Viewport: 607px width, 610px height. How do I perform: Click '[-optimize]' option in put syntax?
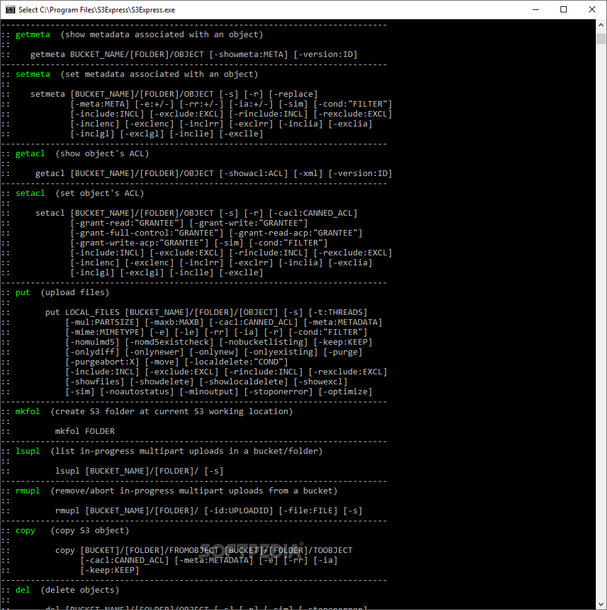[345, 392]
